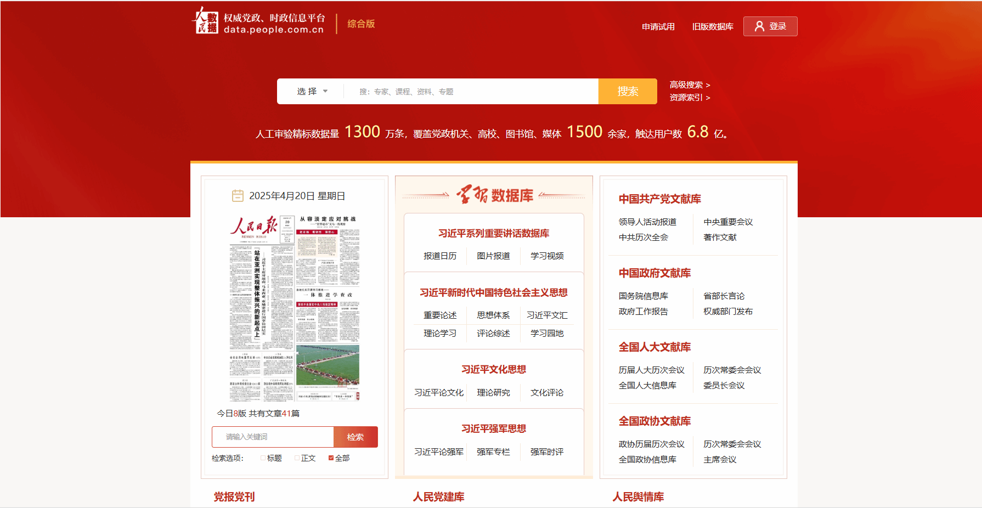
Task: Open 中国共产党文献库 heading
Action: point(660,199)
